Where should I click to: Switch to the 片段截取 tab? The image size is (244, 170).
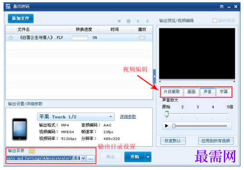pyautogui.click(x=172, y=92)
